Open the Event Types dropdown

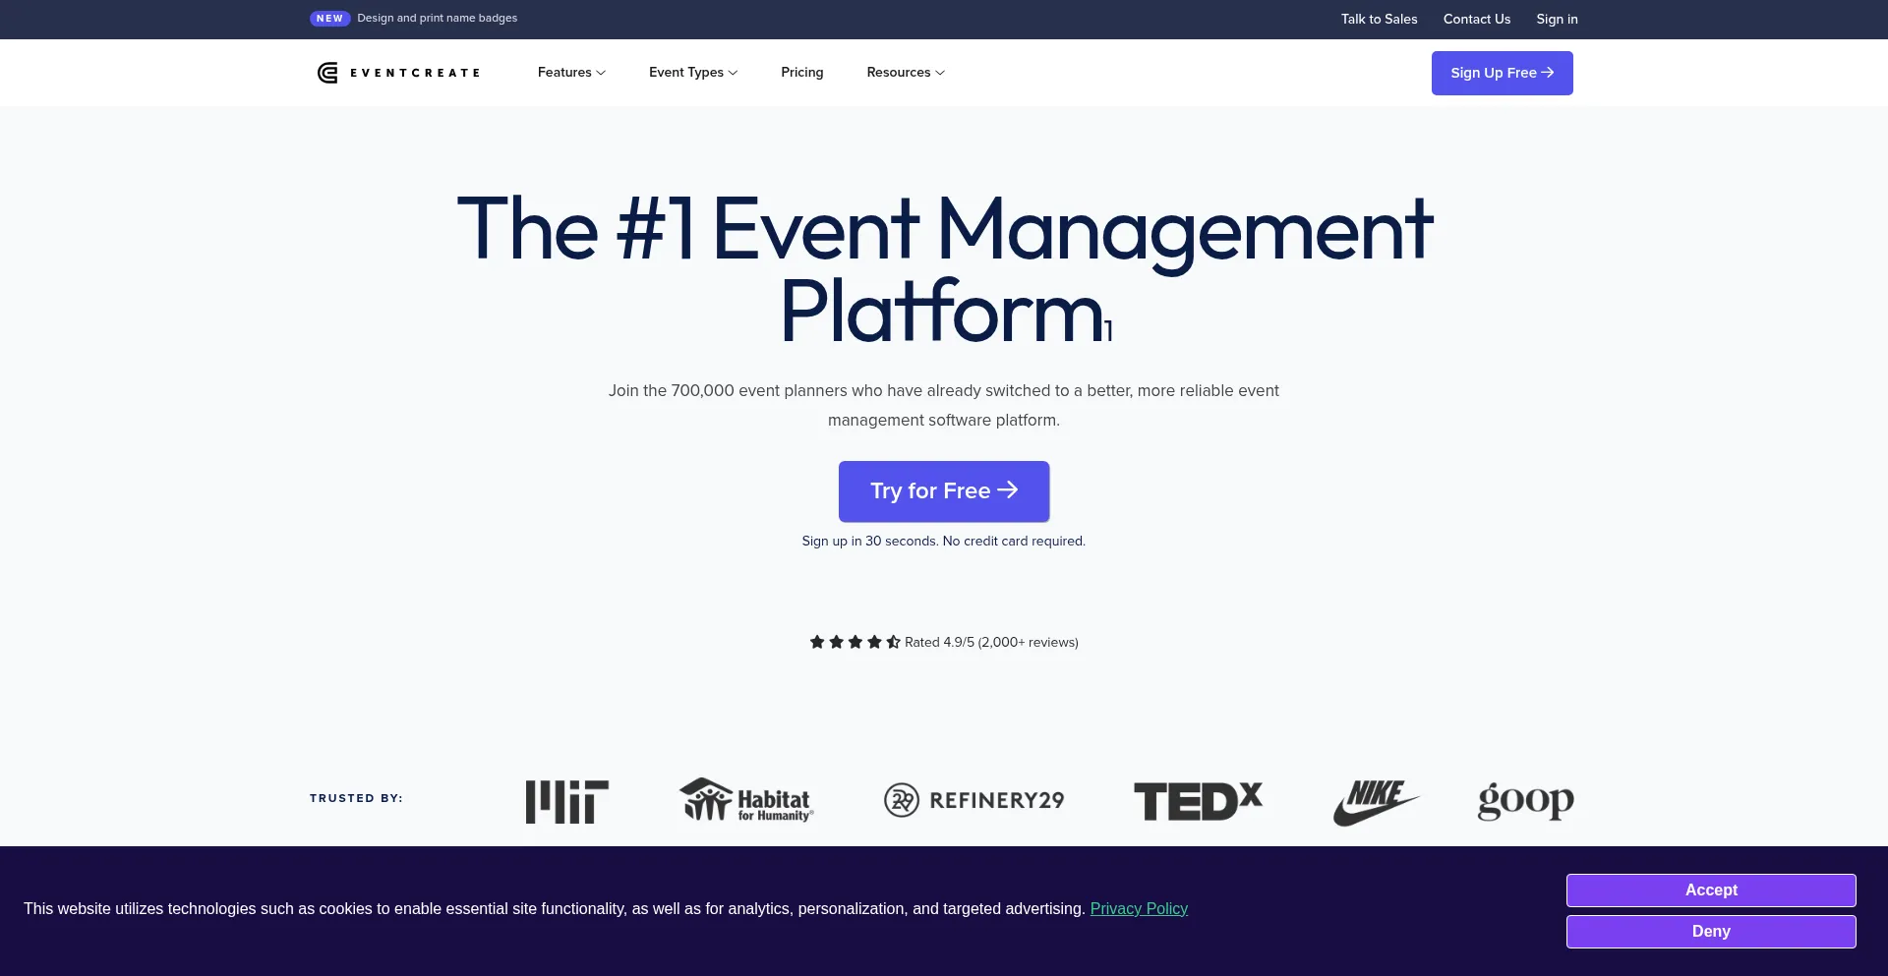(x=692, y=73)
